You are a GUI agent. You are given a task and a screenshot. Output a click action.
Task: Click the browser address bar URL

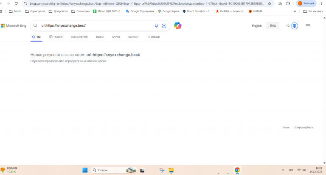pos(147,3)
